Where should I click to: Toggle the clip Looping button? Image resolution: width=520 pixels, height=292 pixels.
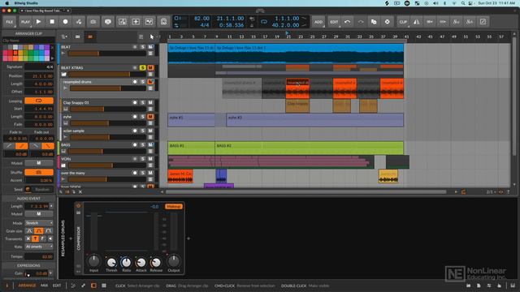39,101
